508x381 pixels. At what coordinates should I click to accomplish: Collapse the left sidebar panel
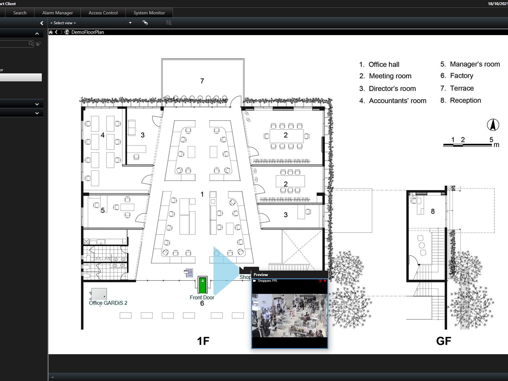tap(41, 23)
